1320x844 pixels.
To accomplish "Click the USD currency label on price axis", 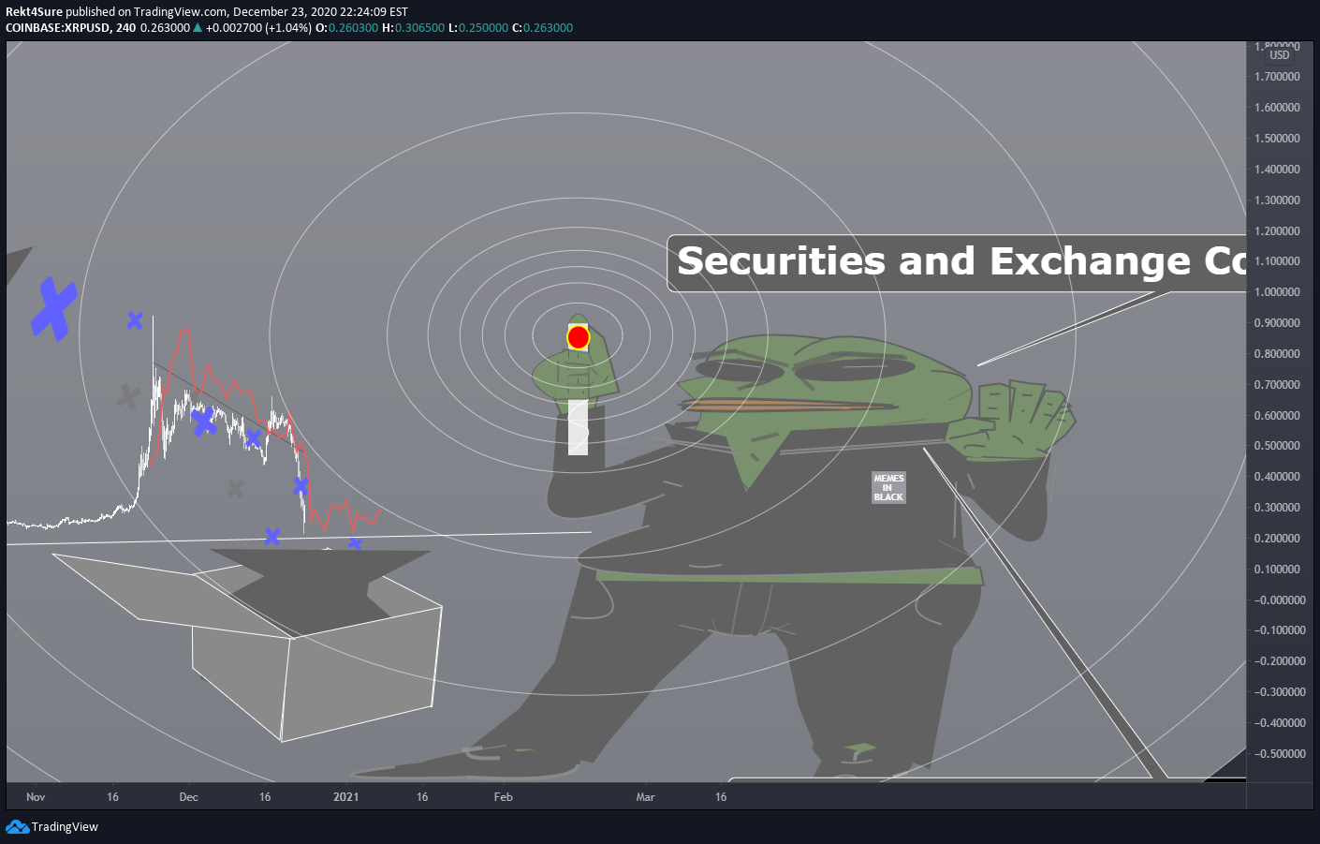I will pos(1280,55).
